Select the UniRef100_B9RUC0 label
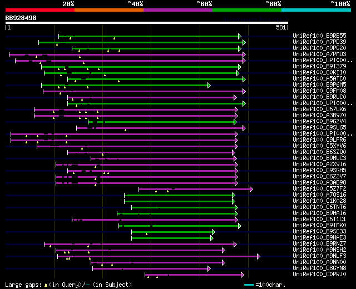The width and height of the screenshot is (356, 289). pos(319,97)
